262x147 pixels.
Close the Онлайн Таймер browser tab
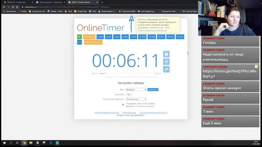coord(97,2)
